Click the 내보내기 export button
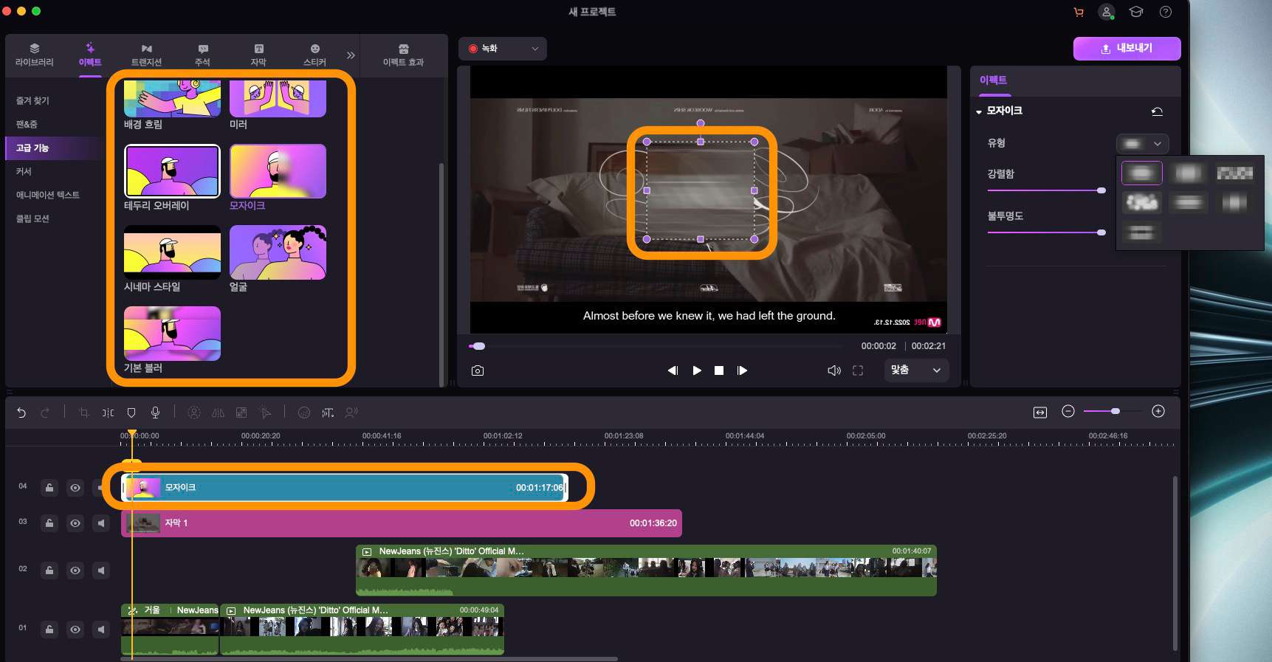Viewport: 1272px width, 662px height. click(1127, 48)
